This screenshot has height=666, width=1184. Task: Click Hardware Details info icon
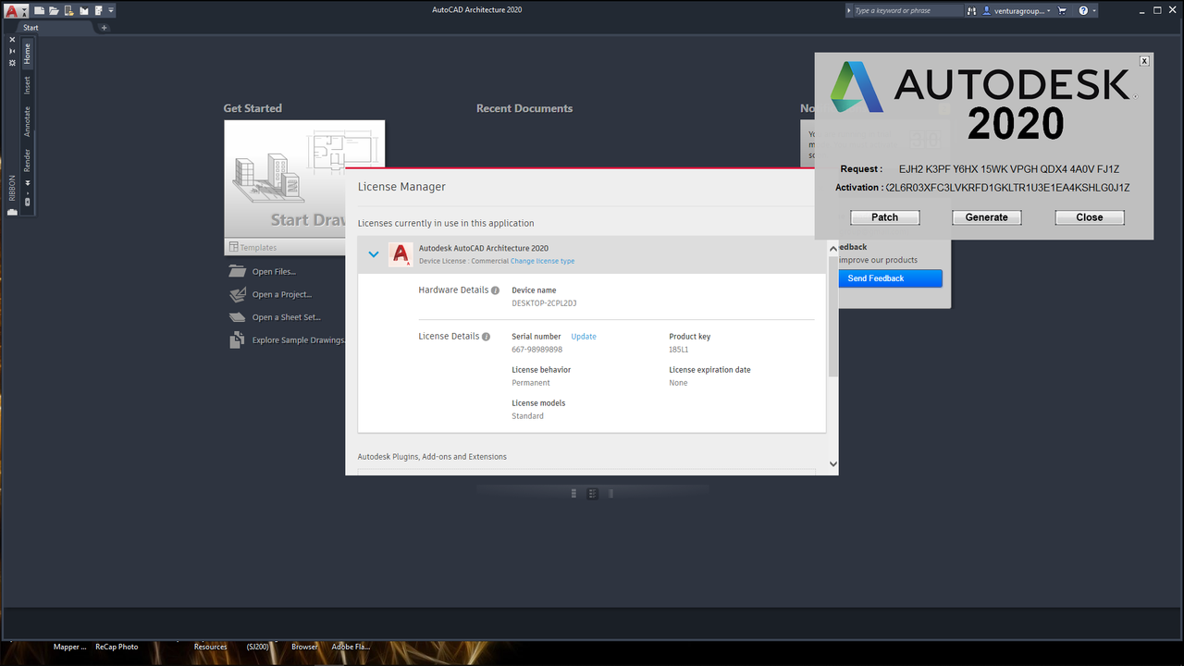(x=496, y=290)
